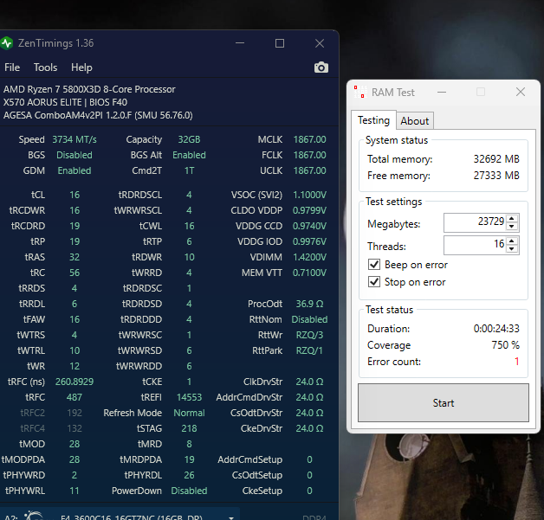This screenshot has height=520, width=544.
Task: Click the ProcOdt value 36.9 Ω
Action: 309,304
